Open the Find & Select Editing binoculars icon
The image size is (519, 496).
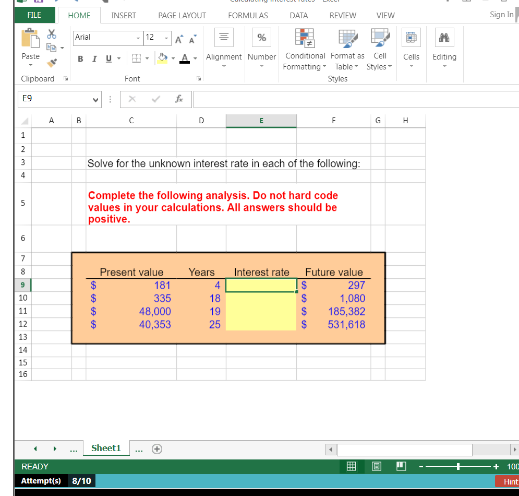[444, 37]
